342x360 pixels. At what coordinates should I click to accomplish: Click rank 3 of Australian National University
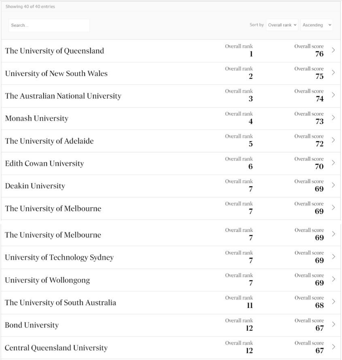click(251, 99)
